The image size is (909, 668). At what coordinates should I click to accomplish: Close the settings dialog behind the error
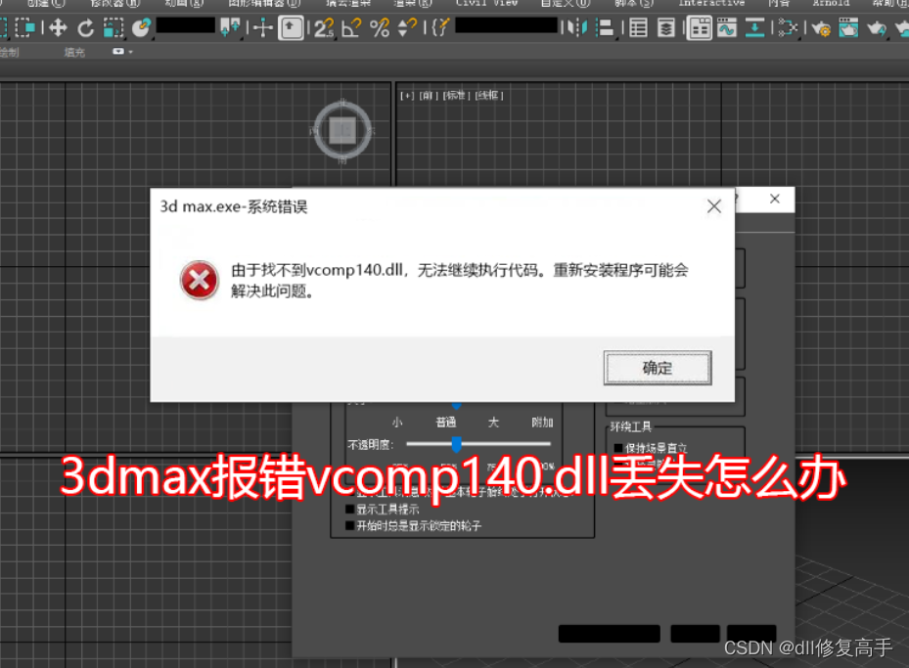775,199
